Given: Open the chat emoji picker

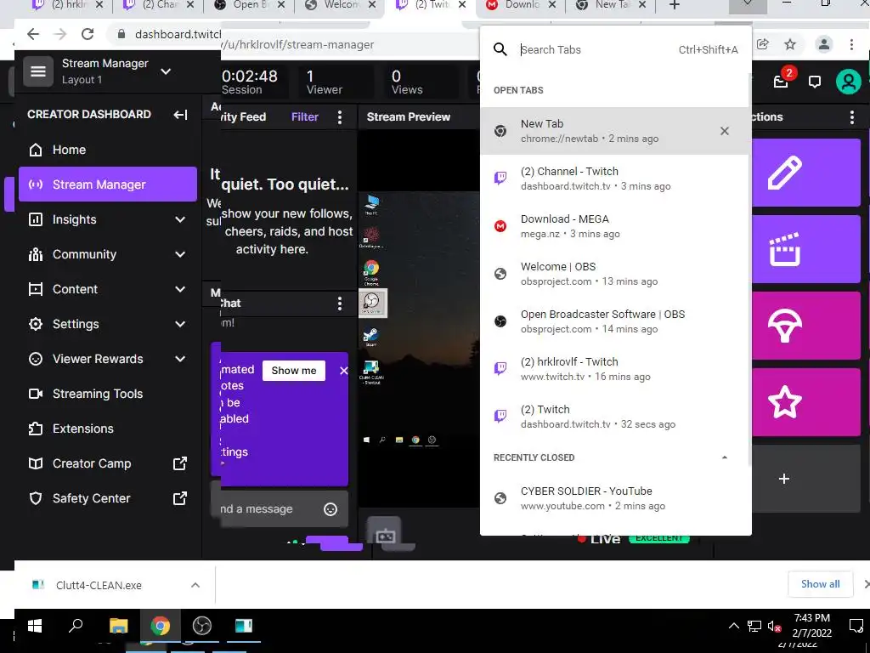Looking at the screenshot, I should [330, 509].
